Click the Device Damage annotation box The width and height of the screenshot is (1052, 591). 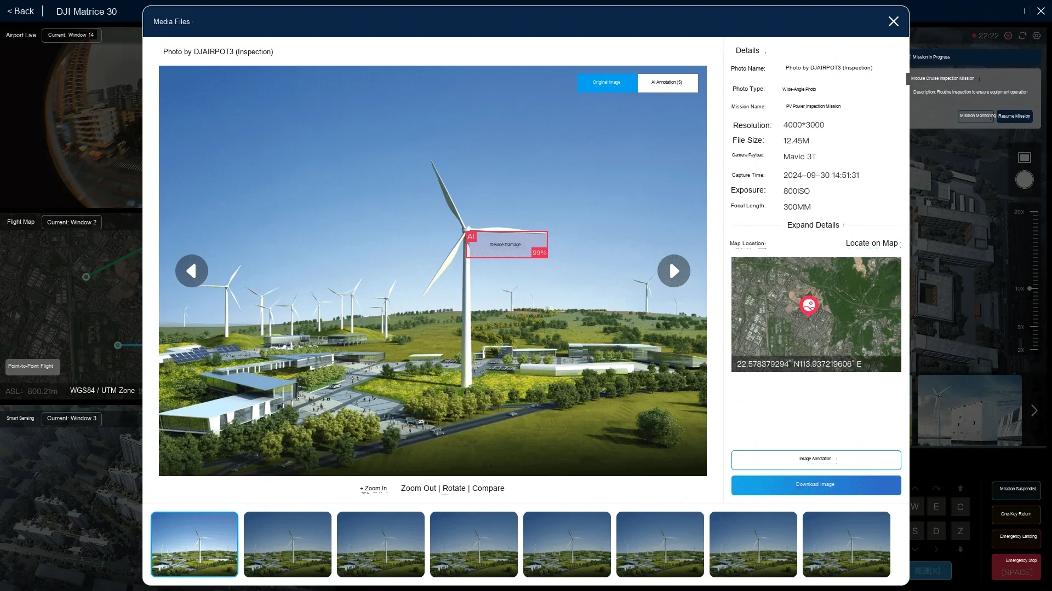click(x=506, y=245)
